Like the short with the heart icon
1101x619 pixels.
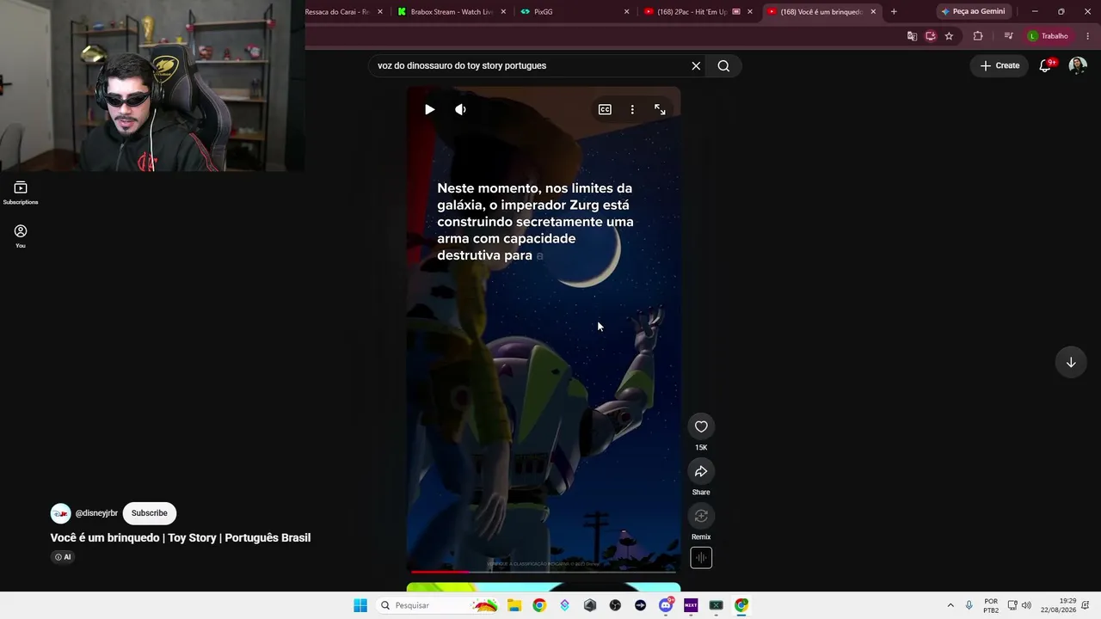click(x=701, y=426)
